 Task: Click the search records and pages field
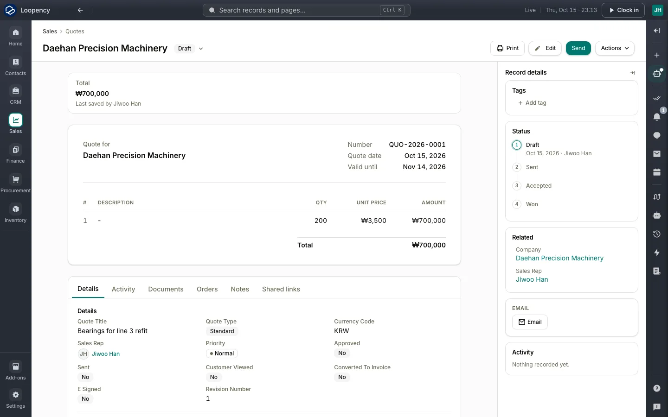click(307, 10)
